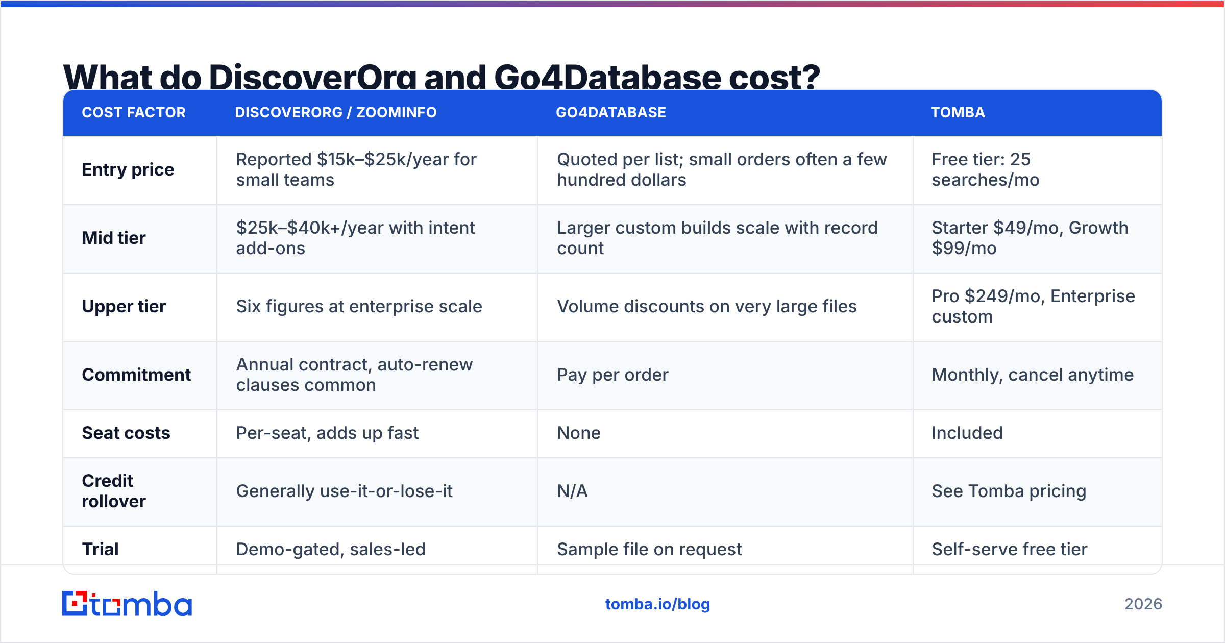
Task: Click 'Reported $15k–$25k/year for small teams' cell
Action: [356, 169]
